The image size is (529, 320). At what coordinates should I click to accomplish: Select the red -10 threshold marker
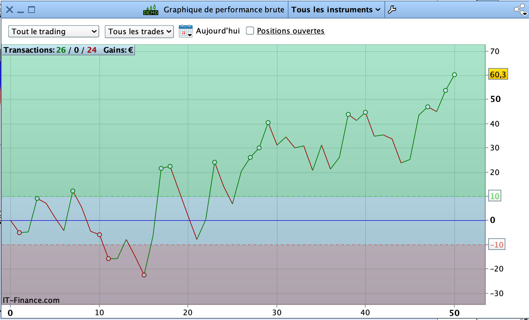[x=496, y=244]
